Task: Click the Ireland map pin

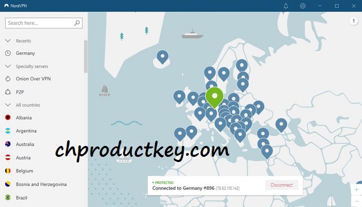Action: (x=179, y=97)
